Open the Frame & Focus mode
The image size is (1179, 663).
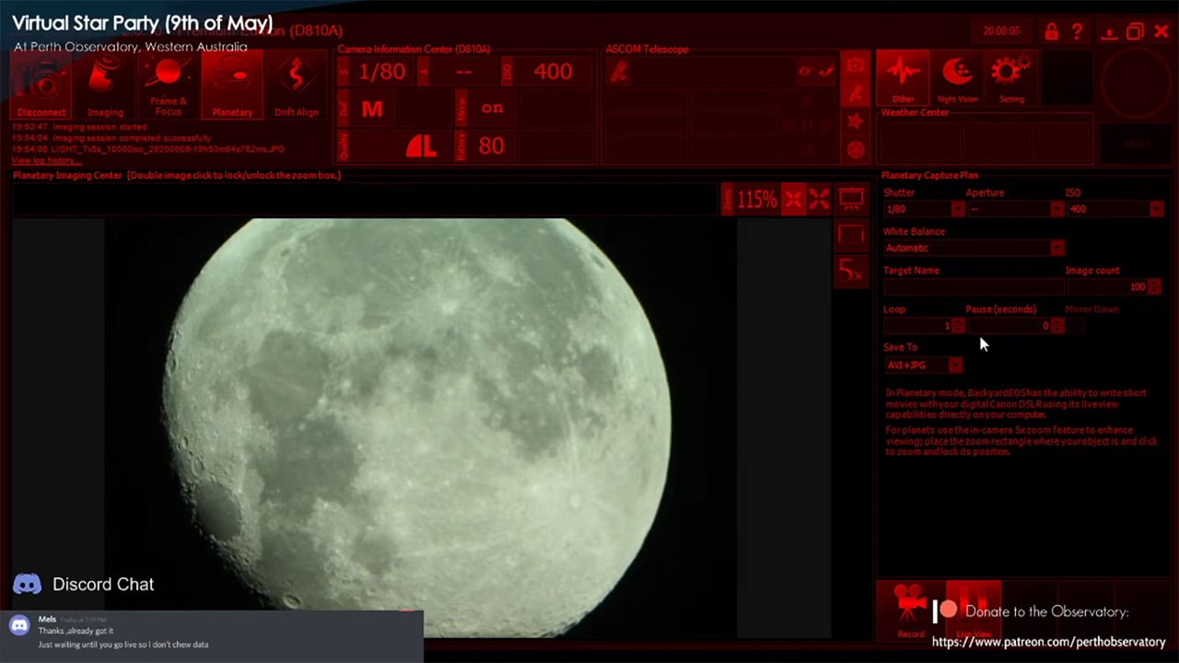(169, 85)
